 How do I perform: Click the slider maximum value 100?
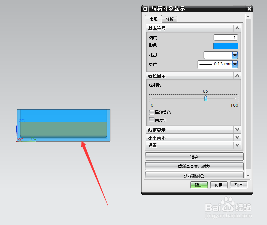tap(234, 105)
